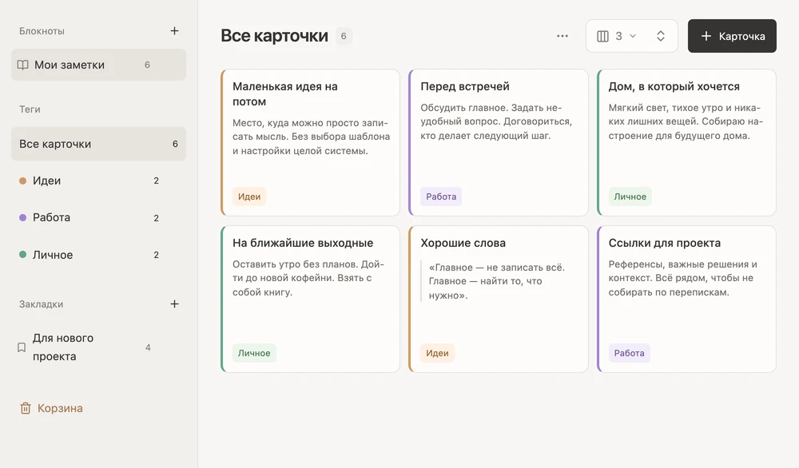The height and width of the screenshot is (468, 799).
Task: Add a new bookmark with the plus icon
Action: tap(174, 304)
